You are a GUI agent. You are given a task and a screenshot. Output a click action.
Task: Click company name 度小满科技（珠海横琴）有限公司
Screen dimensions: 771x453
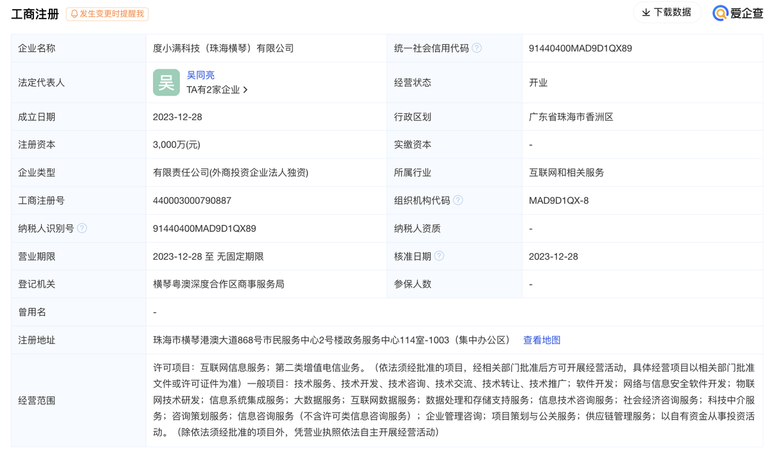(x=224, y=48)
